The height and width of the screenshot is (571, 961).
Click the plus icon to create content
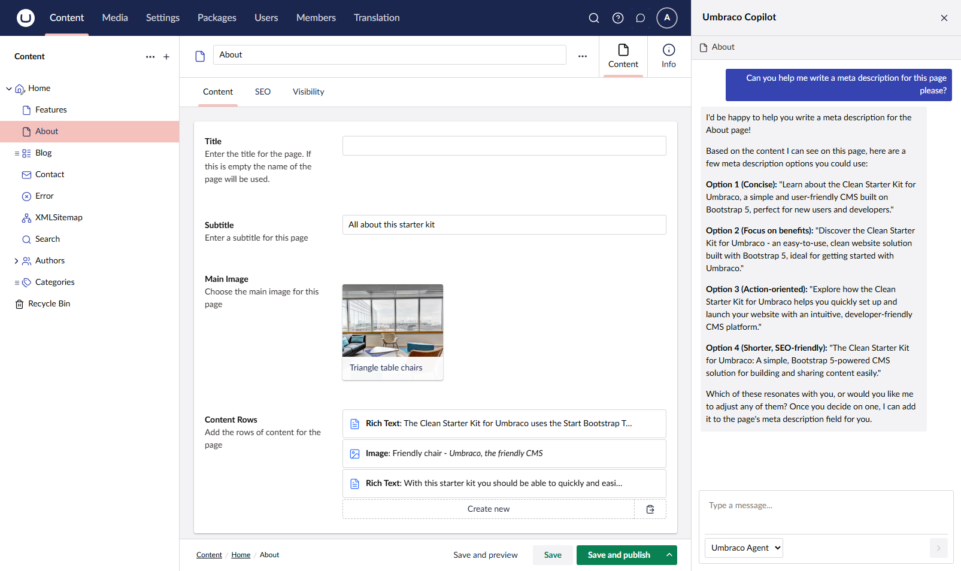click(x=166, y=57)
